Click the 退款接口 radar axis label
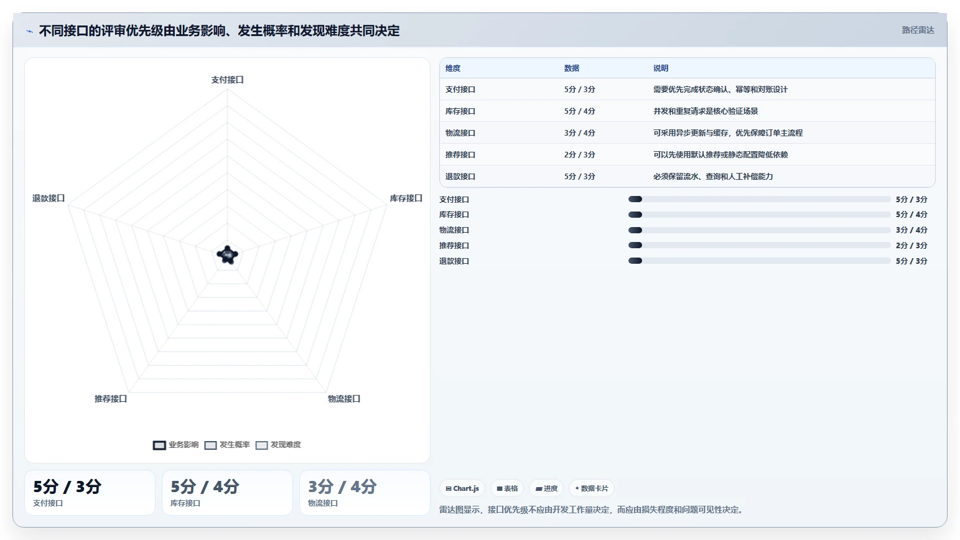Image resolution: width=960 pixels, height=540 pixels. [49, 198]
